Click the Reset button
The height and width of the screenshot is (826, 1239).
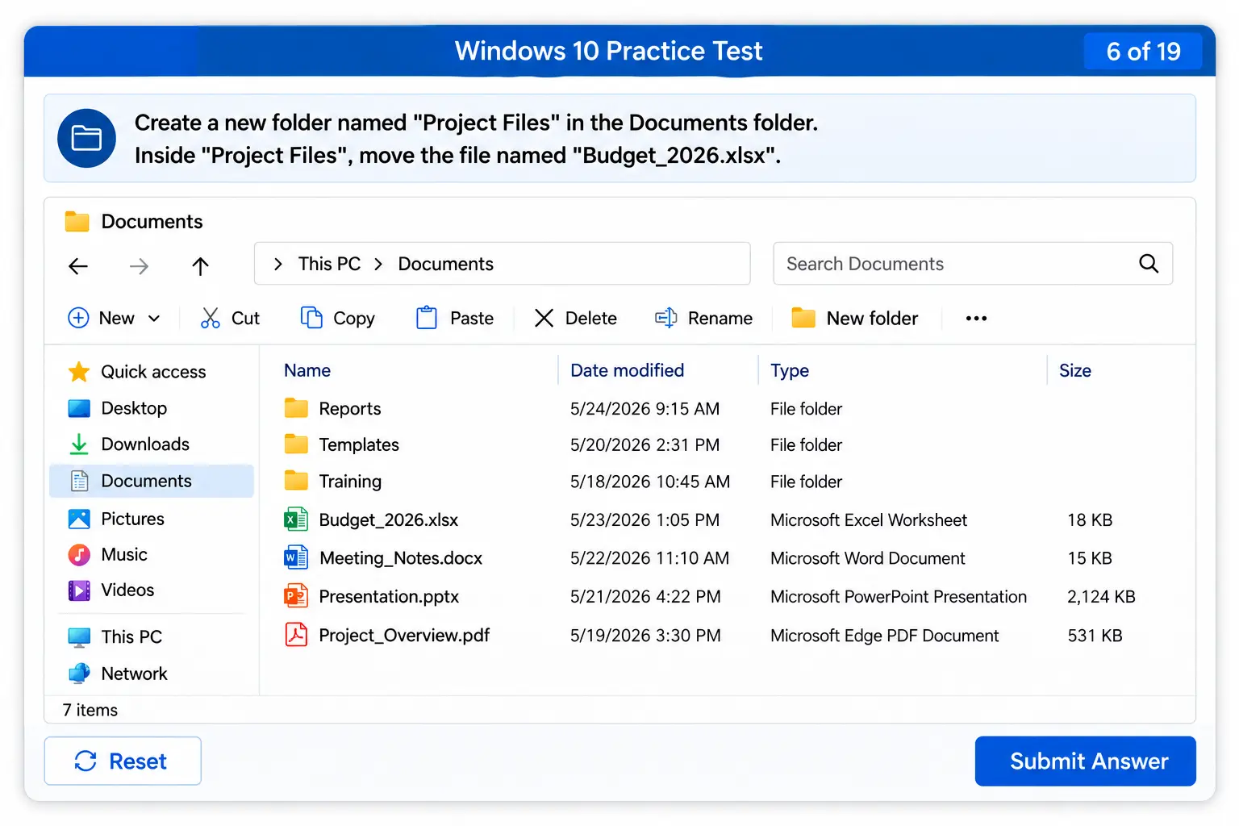(x=123, y=761)
